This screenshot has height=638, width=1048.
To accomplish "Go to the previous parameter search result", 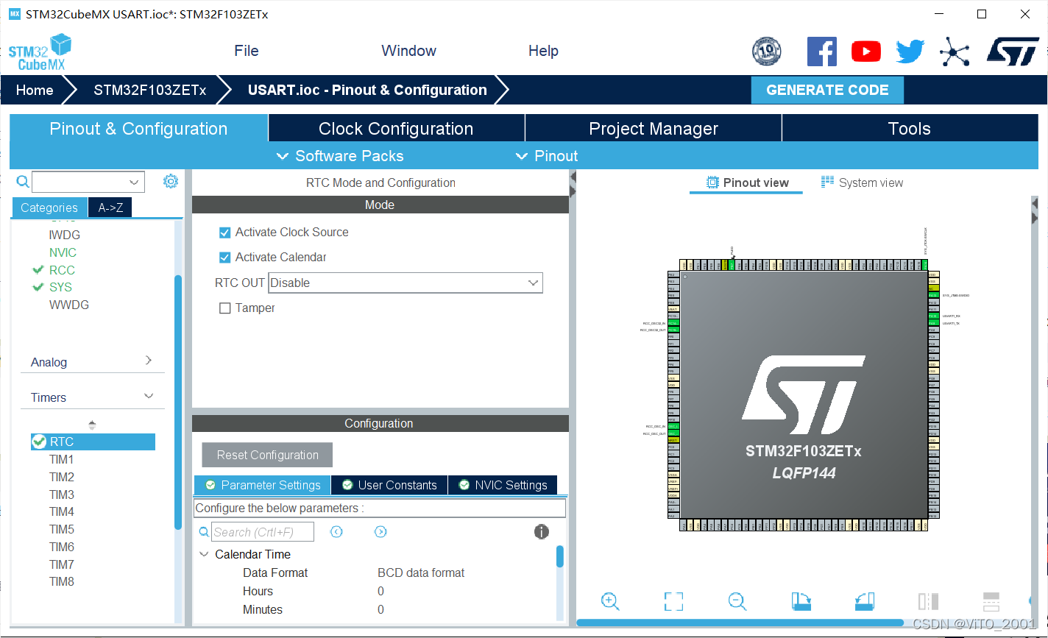I will pos(336,531).
